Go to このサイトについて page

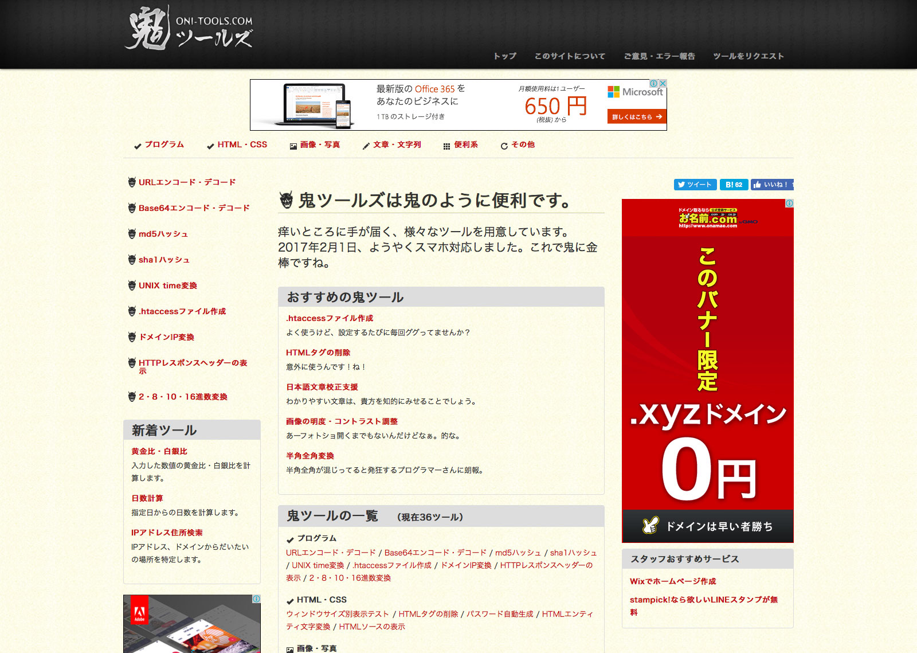(x=569, y=56)
